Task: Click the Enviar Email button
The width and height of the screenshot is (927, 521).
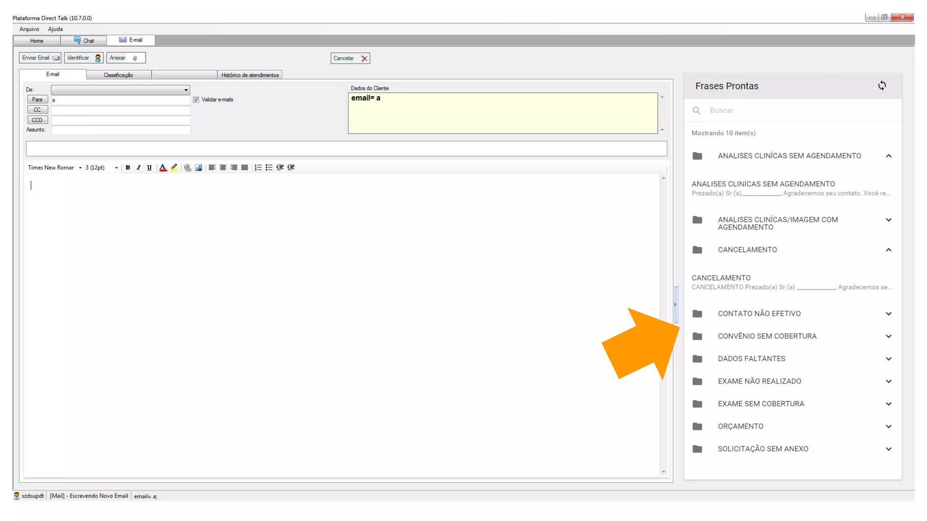Action: pyautogui.click(x=40, y=58)
